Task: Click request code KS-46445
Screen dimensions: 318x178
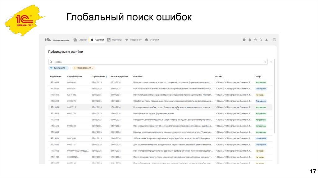Action: [72, 95]
